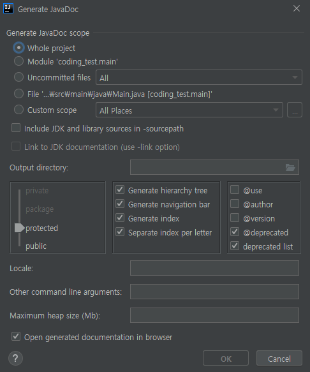Click the ellipsis button next to All Places
The height and width of the screenshot is (372, 310).
(295, 110)
